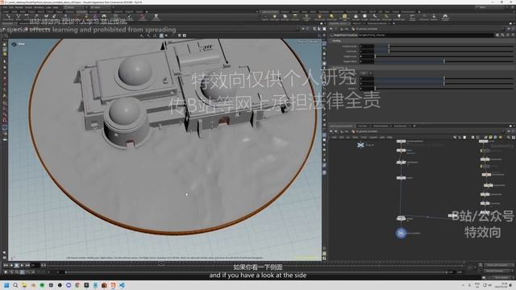Screen dimensions: 516x290
Task: Open the parameter pane help icon
Action: pos(513,35)
